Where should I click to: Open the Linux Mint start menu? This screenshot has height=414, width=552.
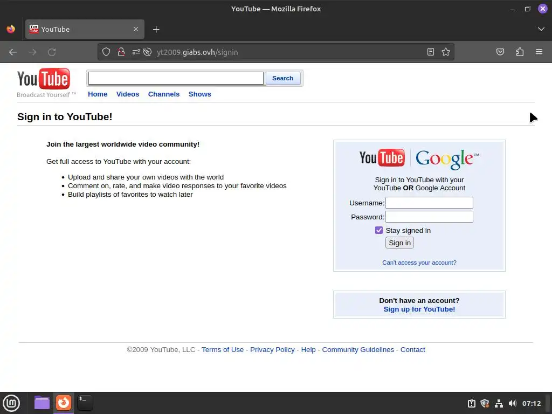[11, 403]
